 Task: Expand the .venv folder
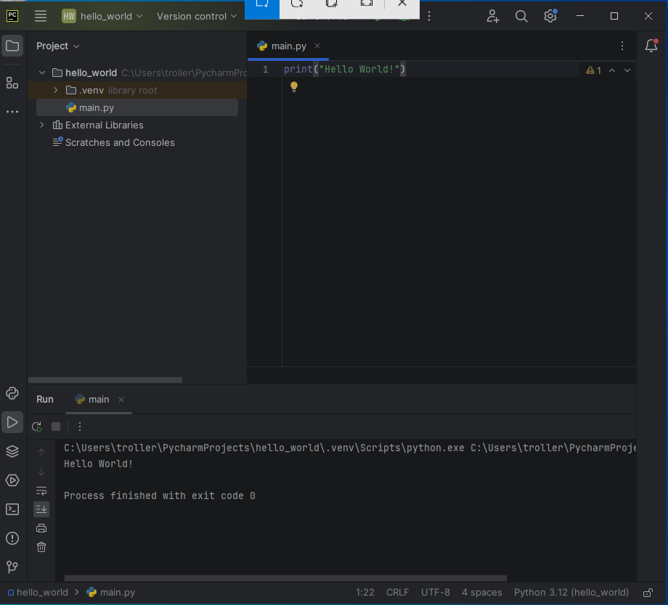click(56, 90)
